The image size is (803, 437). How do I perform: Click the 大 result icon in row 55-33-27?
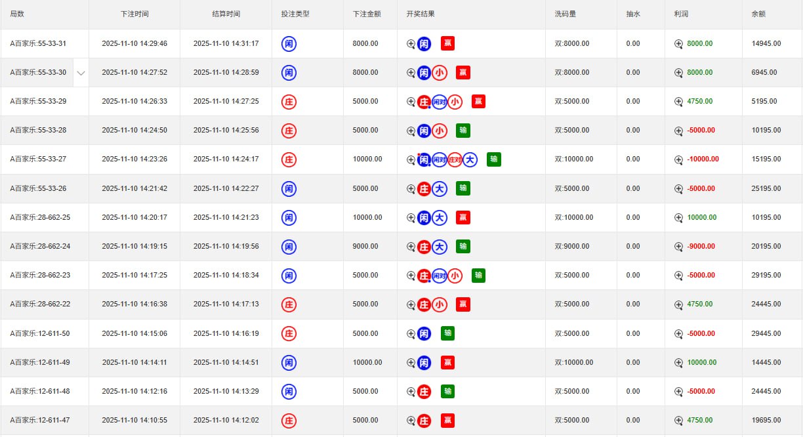[470, 159]
